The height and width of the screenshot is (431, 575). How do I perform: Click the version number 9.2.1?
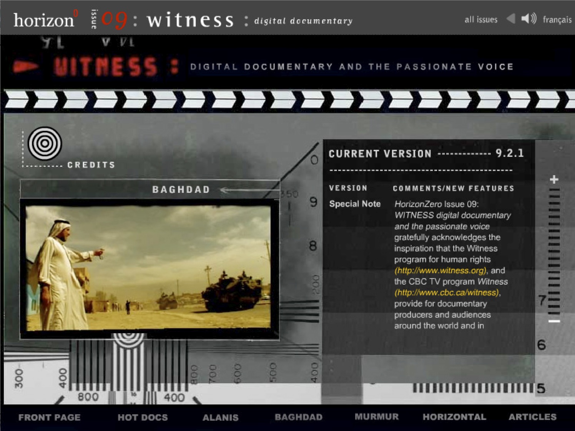[510, 153]
